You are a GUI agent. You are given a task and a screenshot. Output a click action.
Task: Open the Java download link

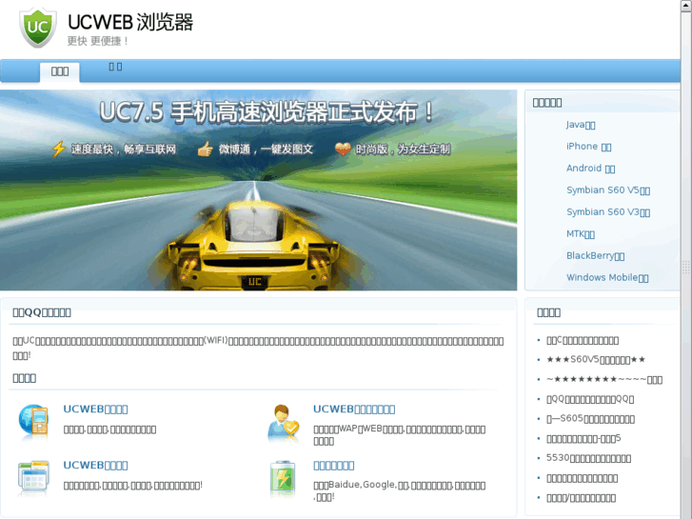581,125
